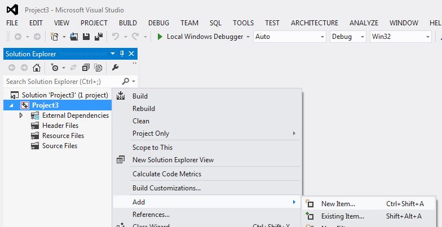
Task: Open the search options dropdown arrow
Action: pyautogui.click(x=134, y=82)
